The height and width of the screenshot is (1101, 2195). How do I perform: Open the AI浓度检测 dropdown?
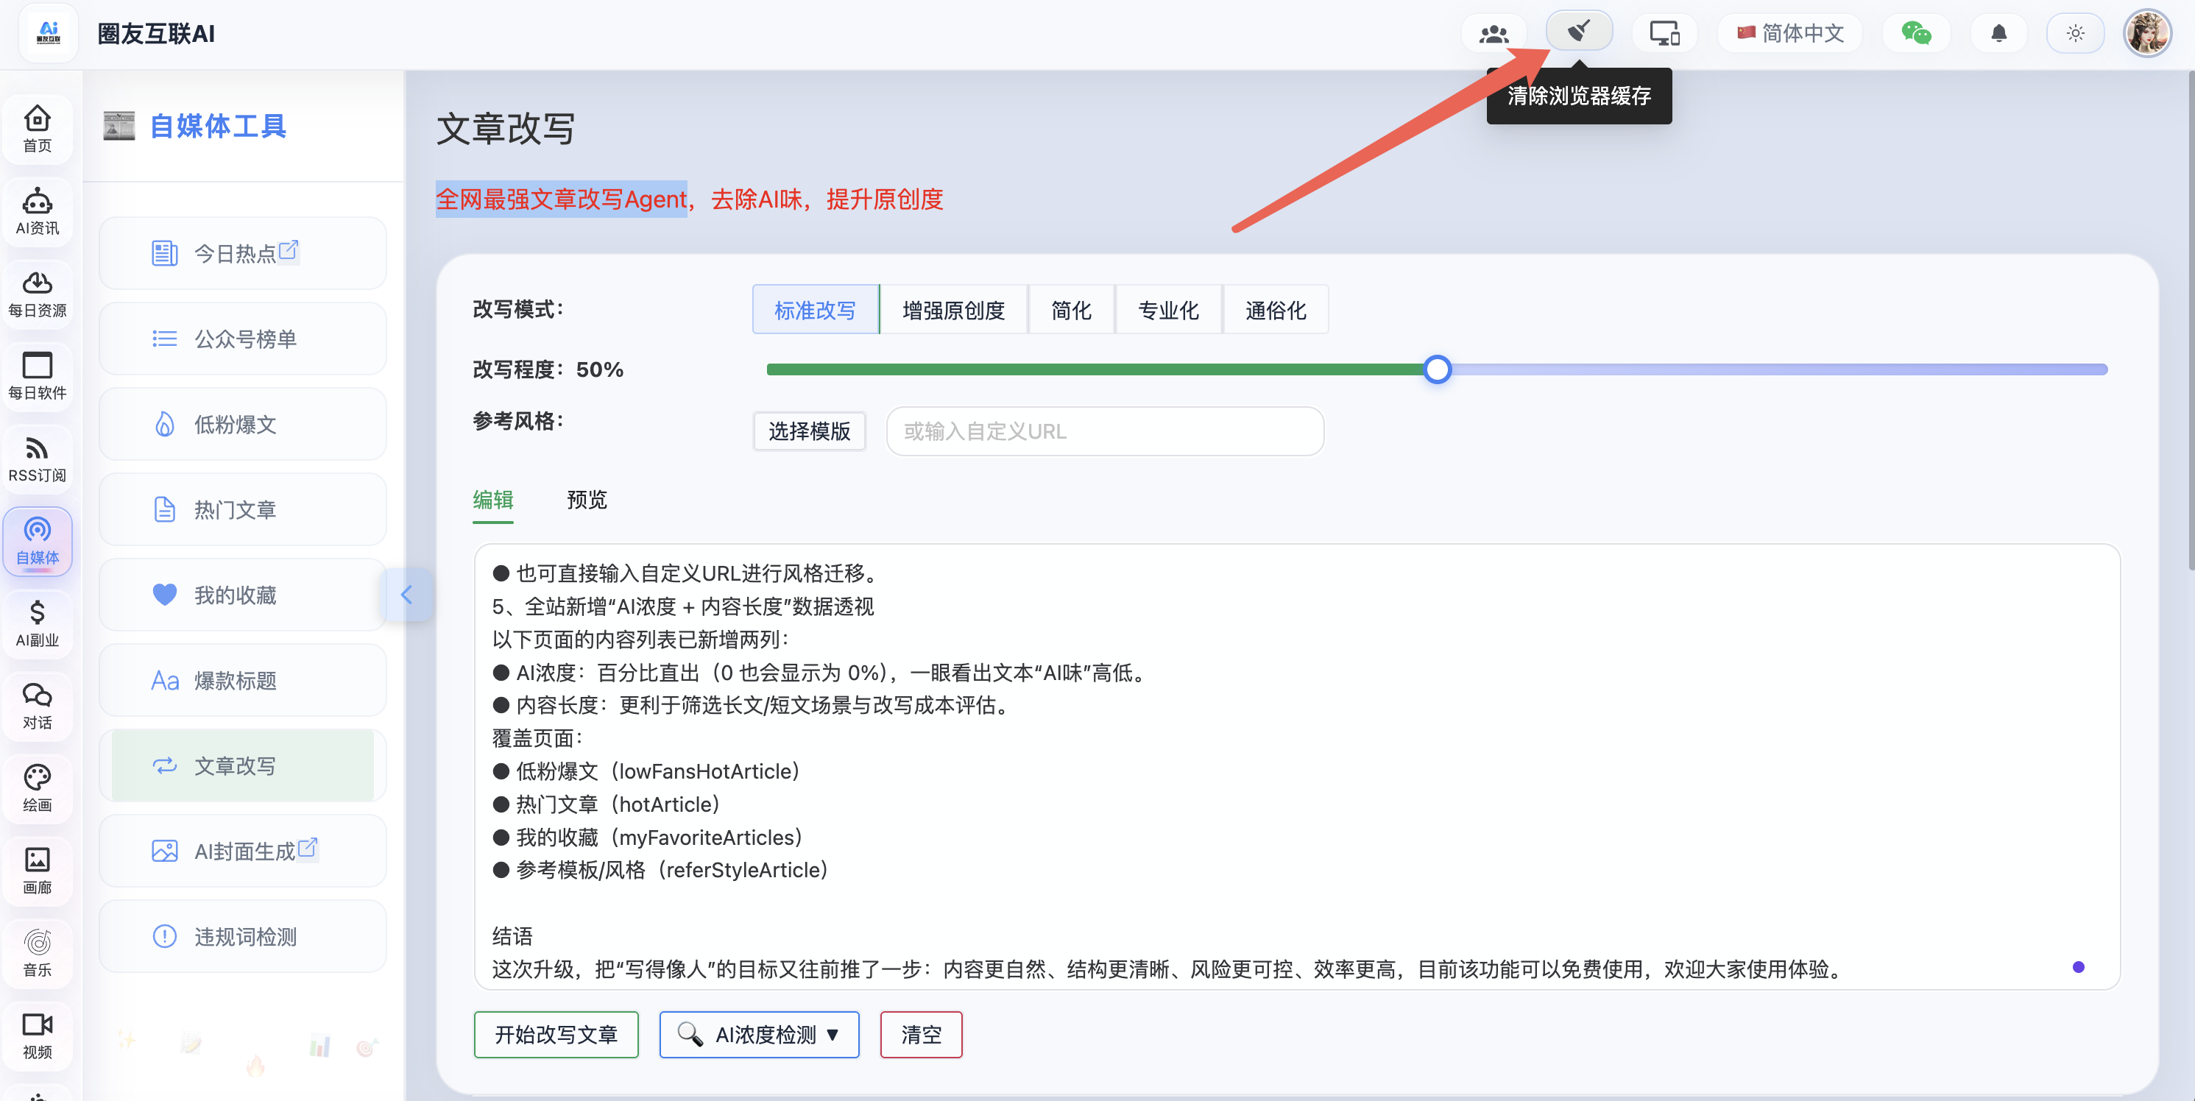tap(759, 1035)
